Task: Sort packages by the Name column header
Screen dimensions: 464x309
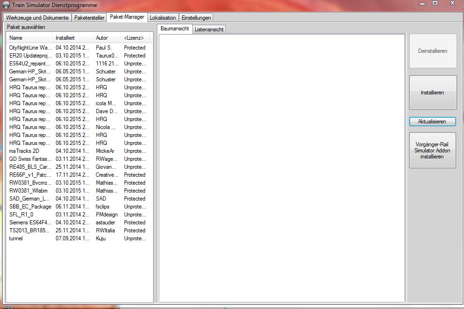Action: pyautogui.click(x=29, y=38)
